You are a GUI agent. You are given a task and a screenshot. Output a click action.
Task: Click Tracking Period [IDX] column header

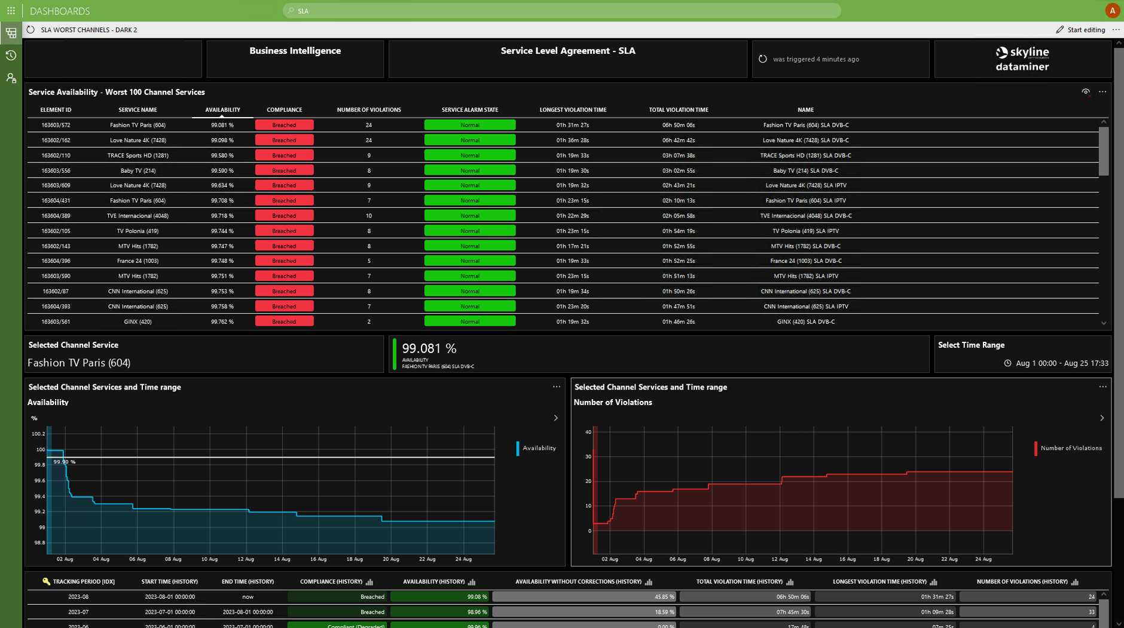coord(84,582)
